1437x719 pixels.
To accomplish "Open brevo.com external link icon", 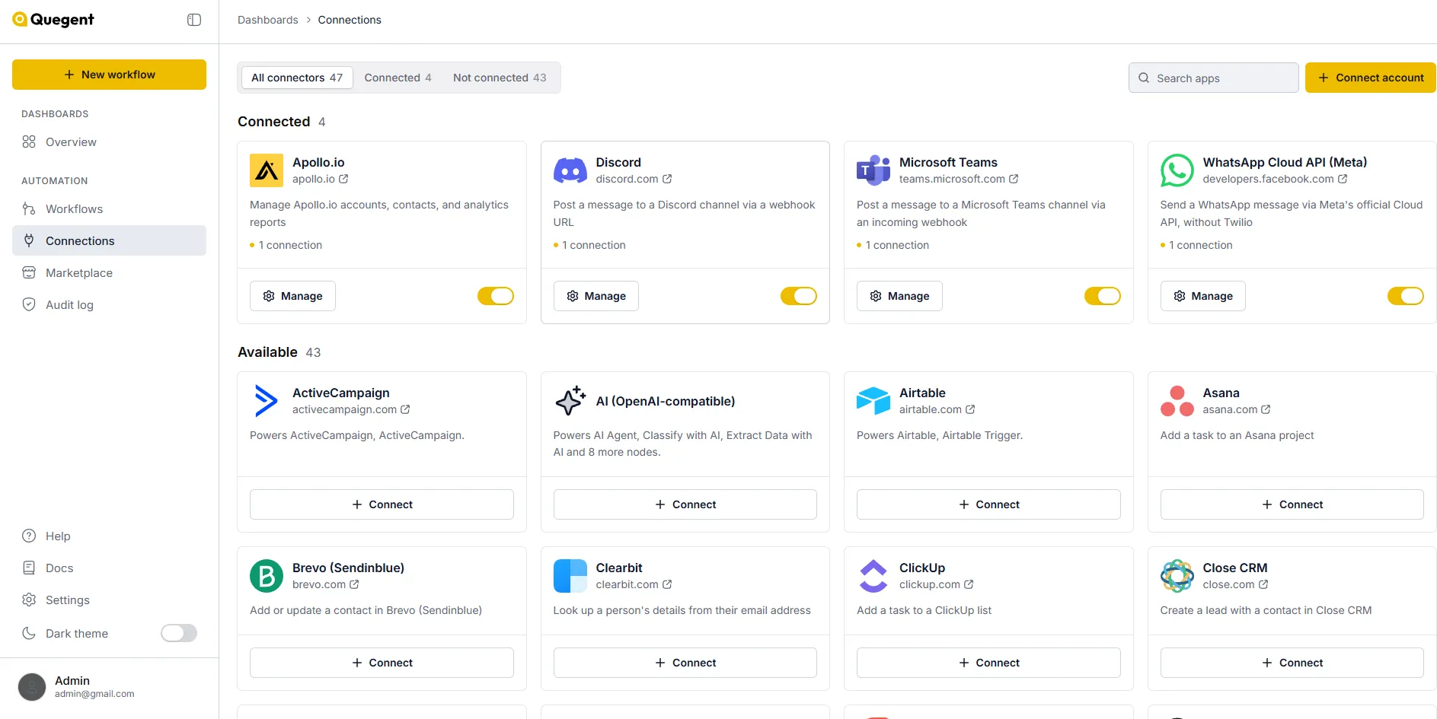I will coord(354,584).
